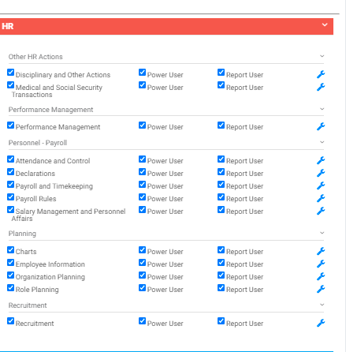Open wrench settings for Declarations row
This screenshot has height=352, width=346.
coord(321,173)
